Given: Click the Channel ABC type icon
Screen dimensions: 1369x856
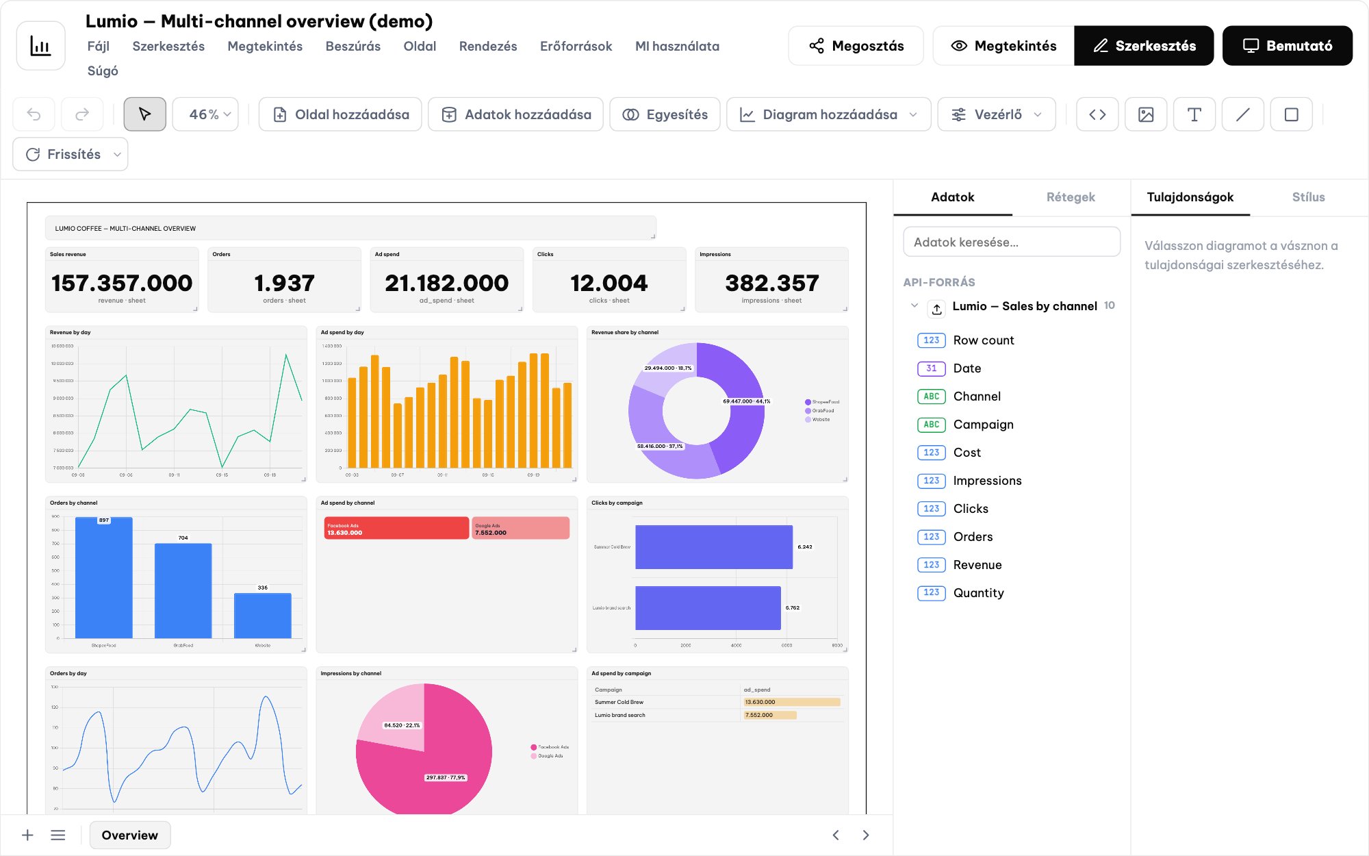Looking at the screenshot, I should tap(931, 396).
